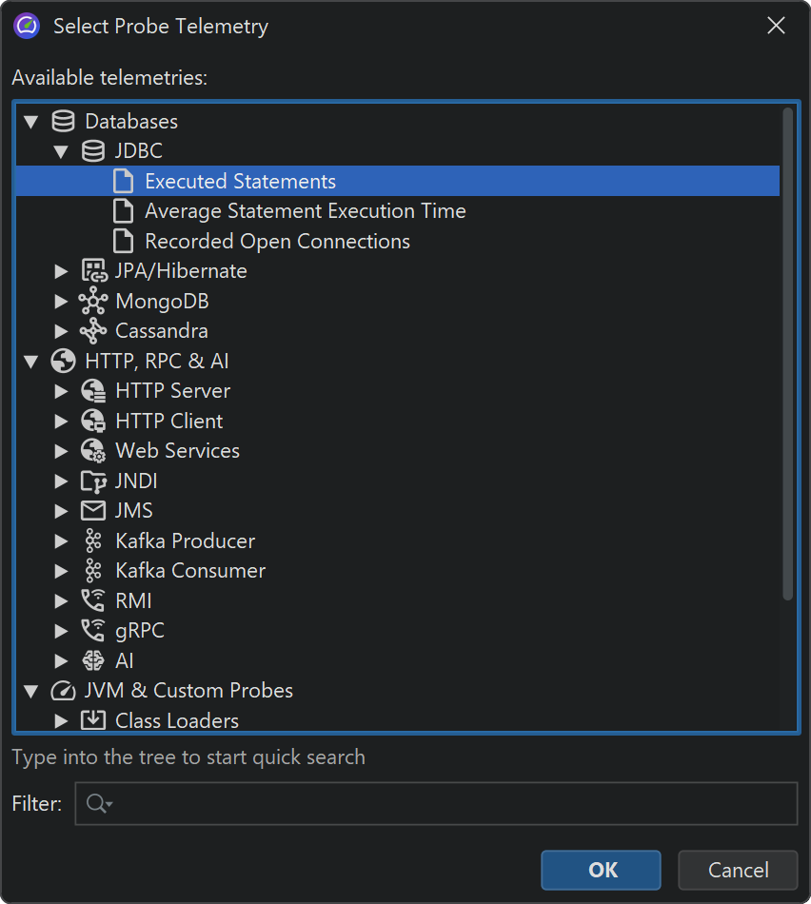Collapse the JDBC node
811x904 pixels.
[62, 151]
